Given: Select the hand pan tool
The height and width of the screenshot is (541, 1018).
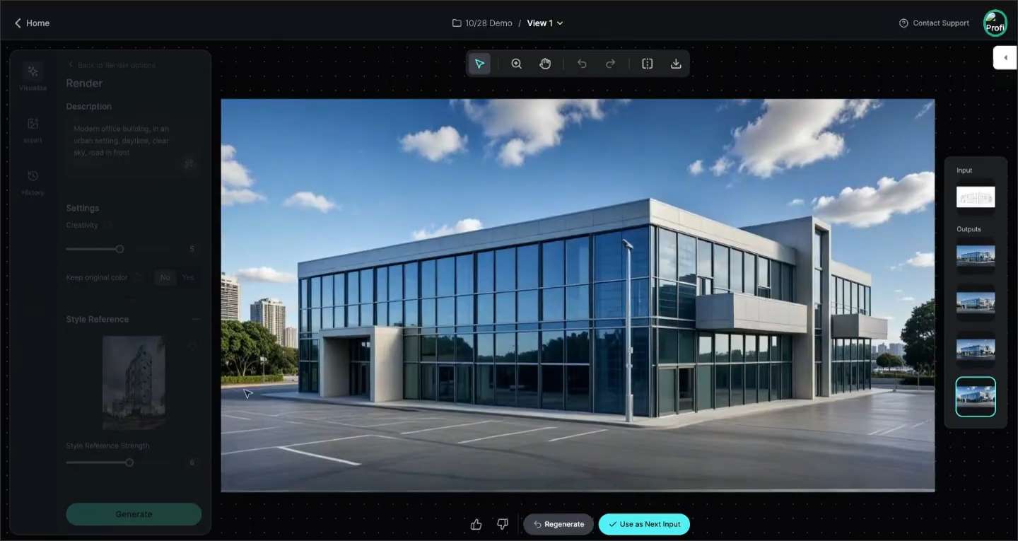Looking at the screenshot, I should click(x=545, y=64).
